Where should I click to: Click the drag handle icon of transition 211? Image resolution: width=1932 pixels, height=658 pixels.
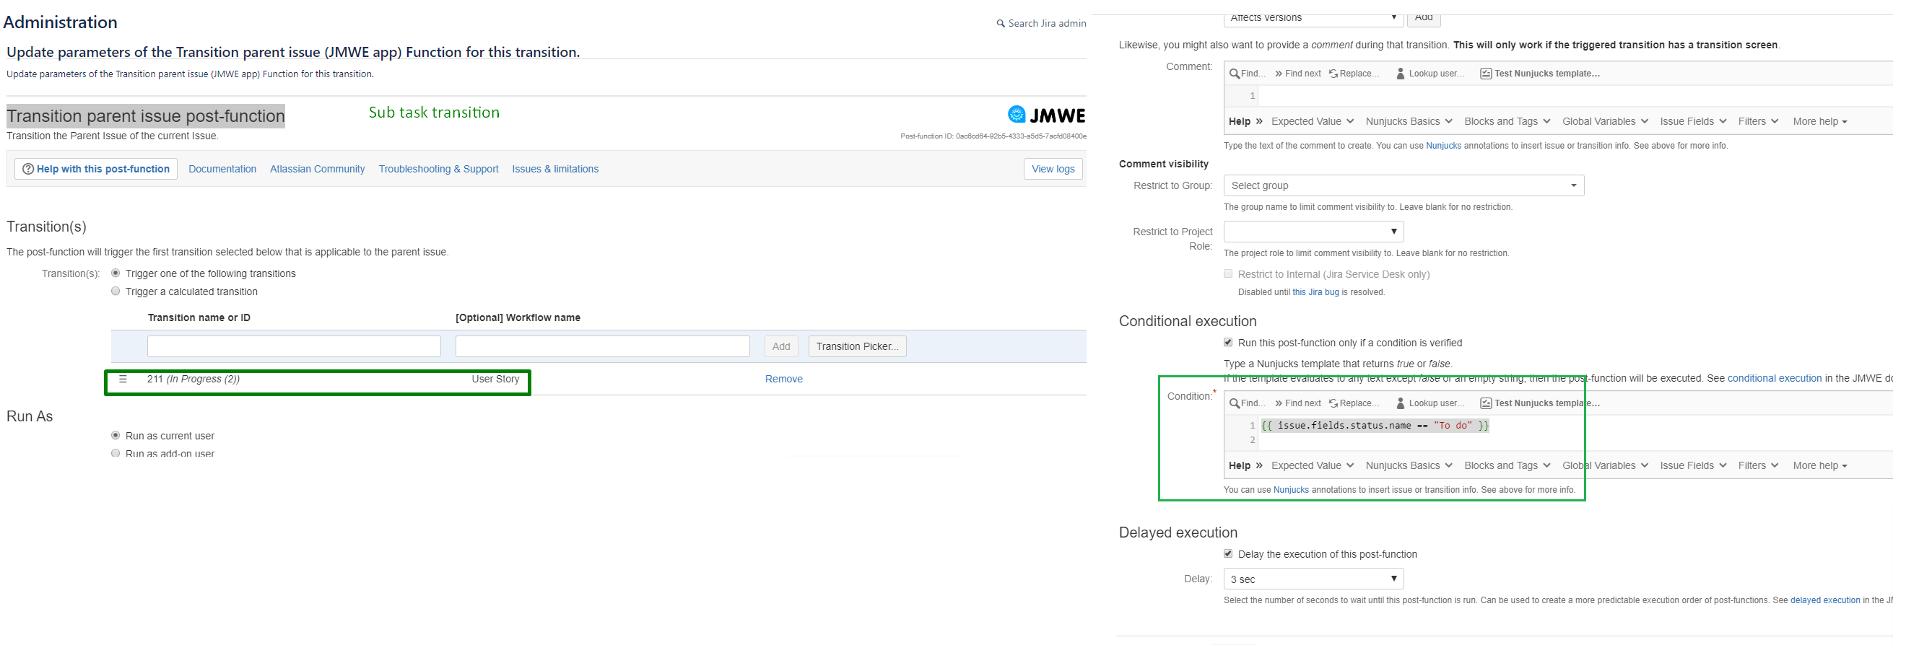tap(123, 380)
